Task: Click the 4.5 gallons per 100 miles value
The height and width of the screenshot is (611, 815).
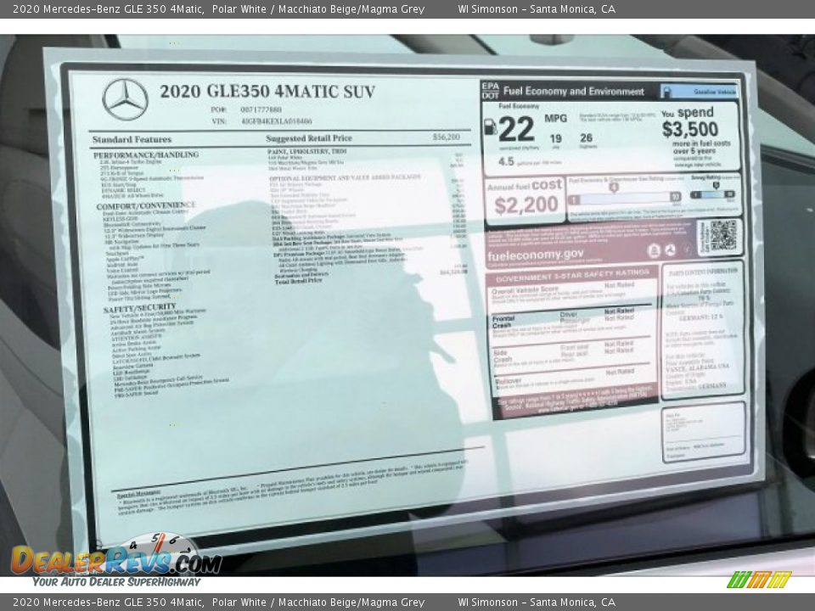Action: click(506, 161)
